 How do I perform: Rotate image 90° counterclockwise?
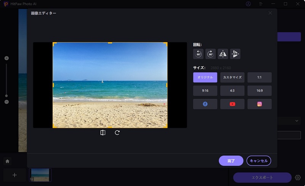coord(198,54)
